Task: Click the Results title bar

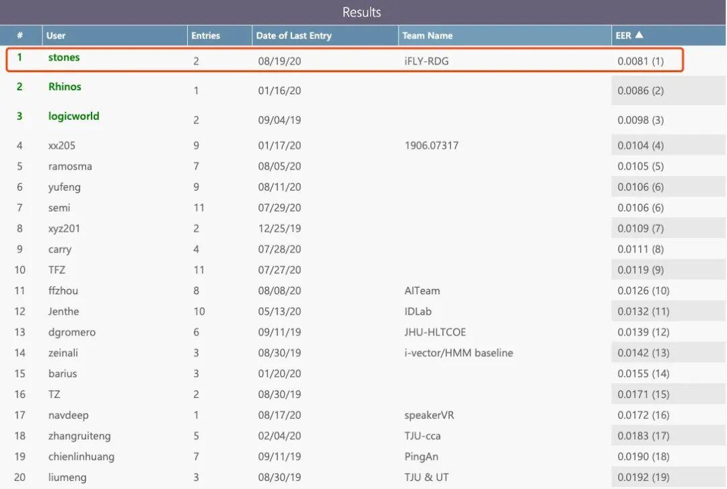Action: [x=363, y=12]
